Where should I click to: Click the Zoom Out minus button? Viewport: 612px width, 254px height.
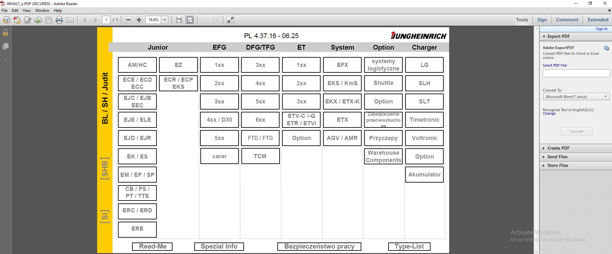point(128,20)
